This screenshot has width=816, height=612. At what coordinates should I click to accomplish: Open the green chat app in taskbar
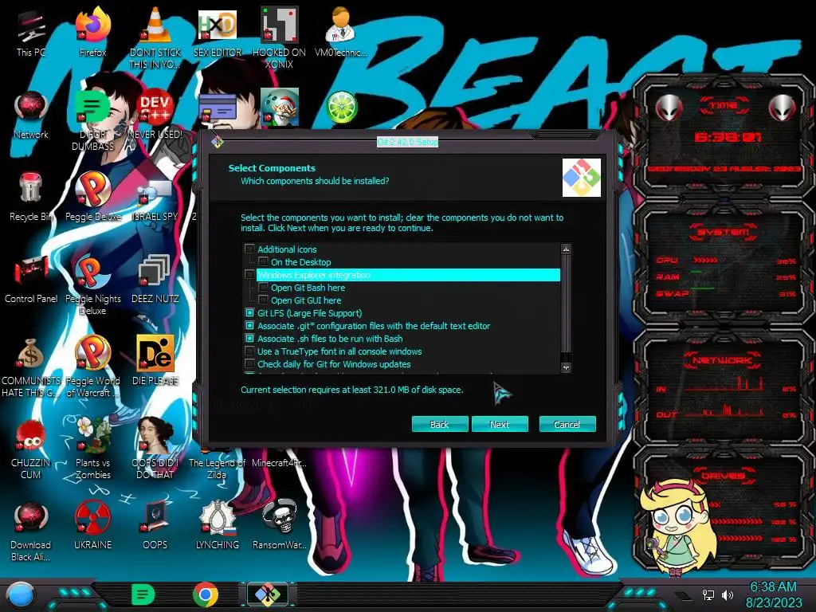click(x=143, y=594)
